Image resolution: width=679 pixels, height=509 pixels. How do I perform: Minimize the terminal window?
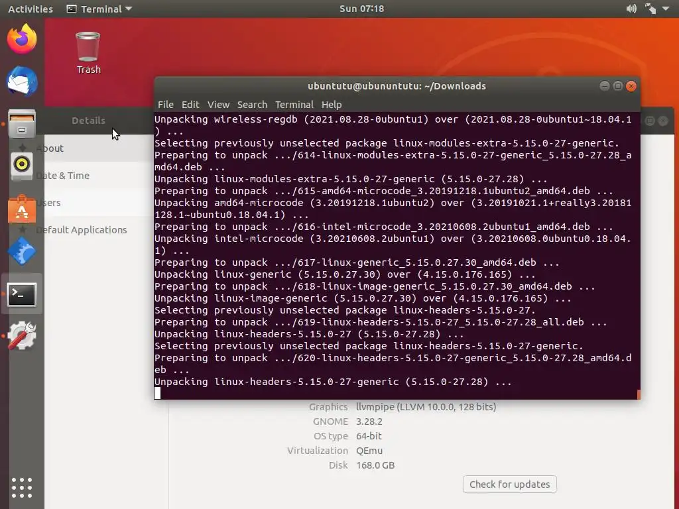coord(605,86)
